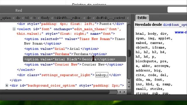The width and height of the screenshot is (187, 105).
Task: Click the 'settings_separator_light' class value
Action: 66,75
